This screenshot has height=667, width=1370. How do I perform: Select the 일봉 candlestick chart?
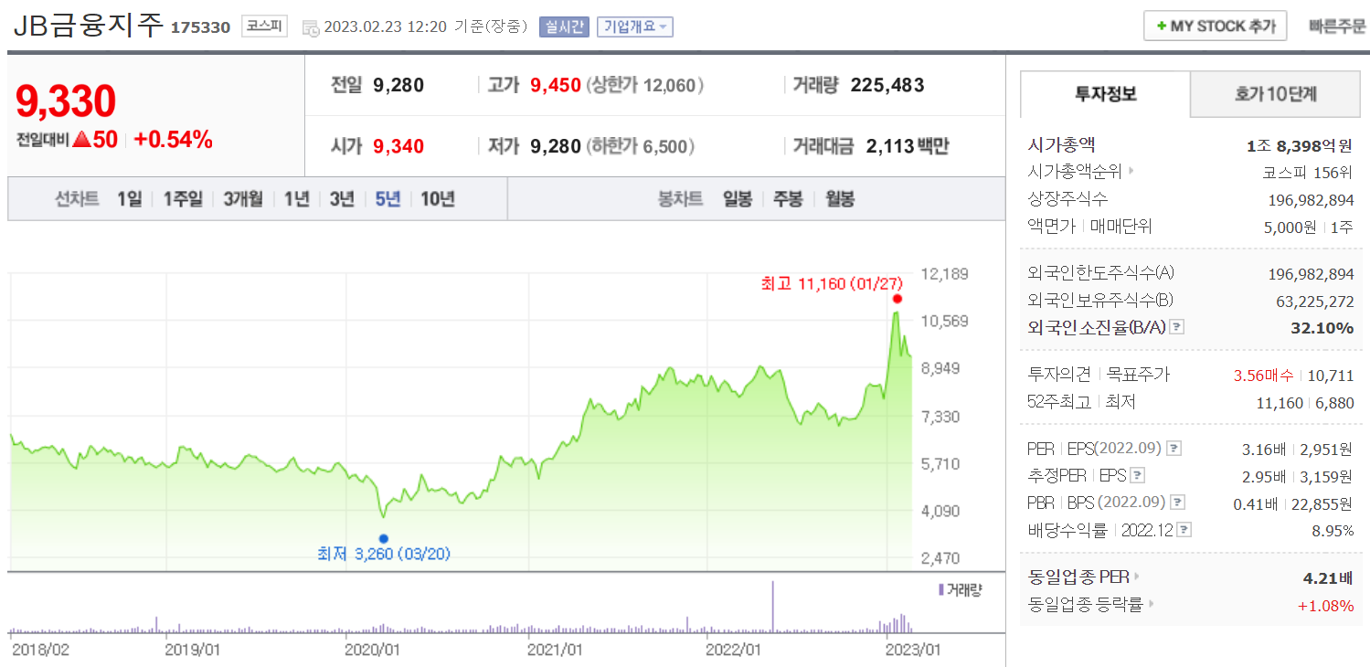(738, 198)
